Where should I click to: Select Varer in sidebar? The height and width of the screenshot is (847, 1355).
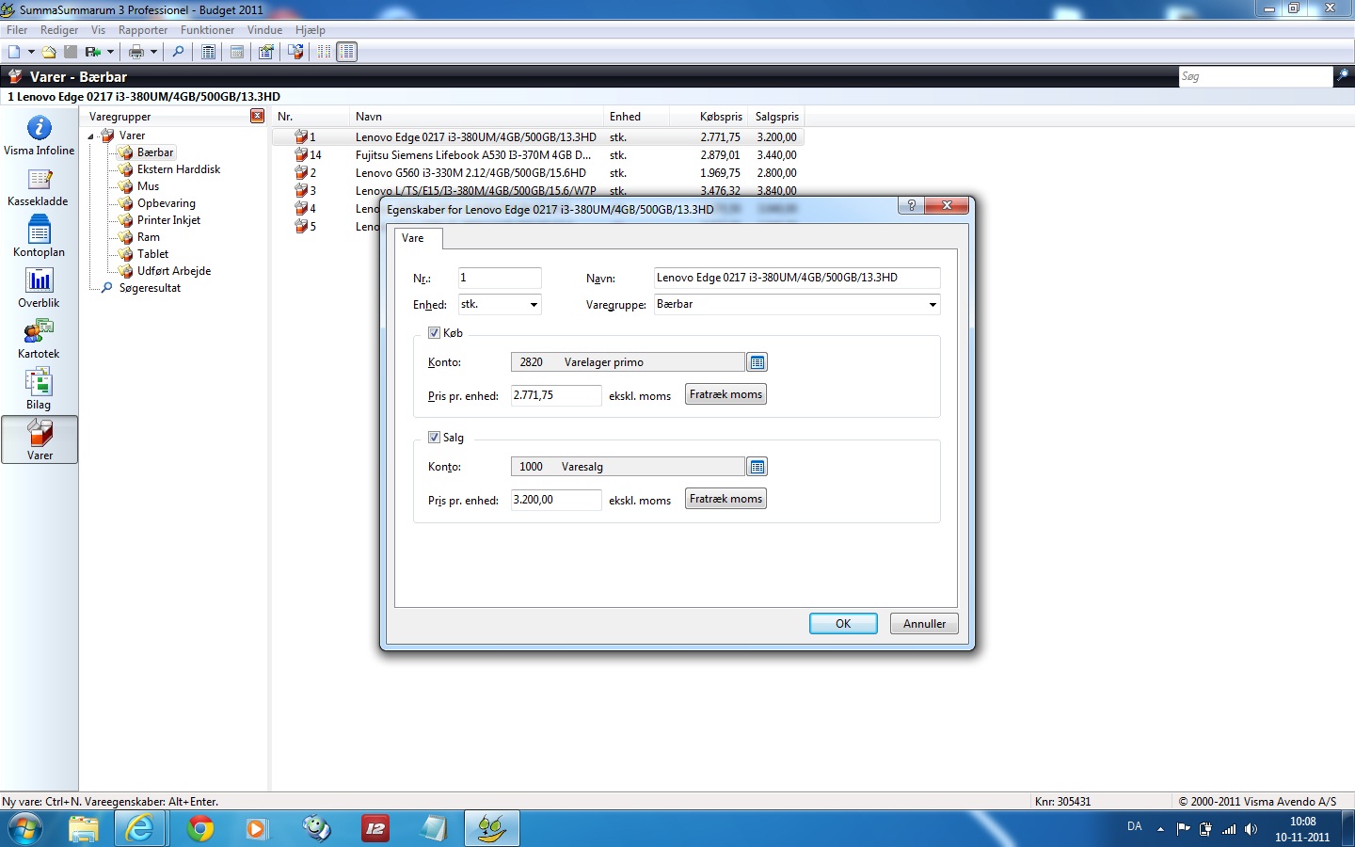click(40, 439)
